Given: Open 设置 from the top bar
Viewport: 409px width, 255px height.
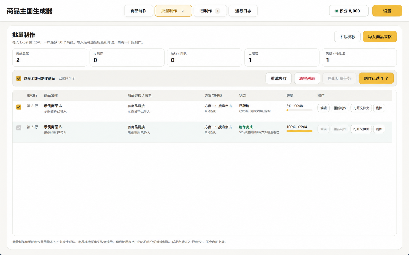Looking at the screenshot, I should click(387, 11).
